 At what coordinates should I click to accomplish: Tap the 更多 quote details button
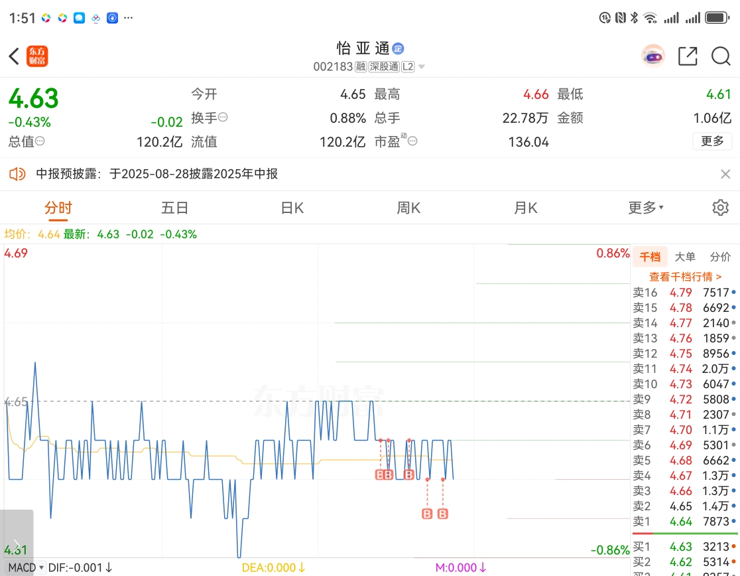click(712, 141)
